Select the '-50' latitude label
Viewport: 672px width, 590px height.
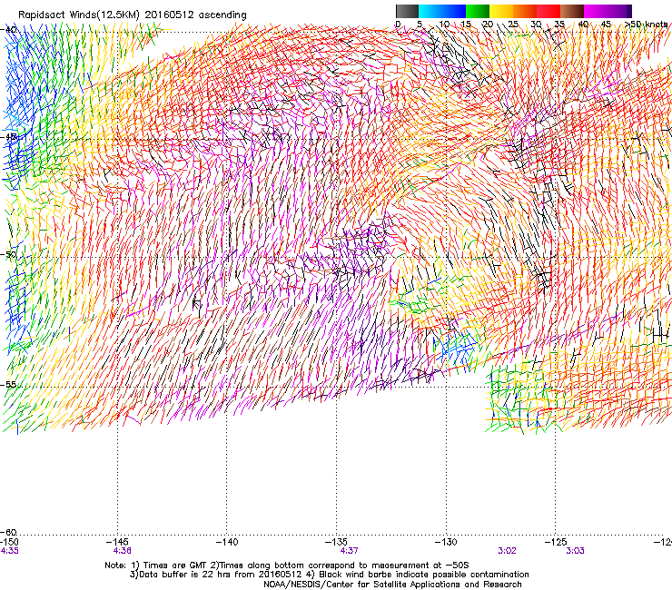pyautogui.click(x=8, y=254)
